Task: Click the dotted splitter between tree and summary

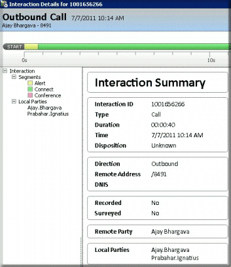Action: pyautogui.click(x=82, y=167)
